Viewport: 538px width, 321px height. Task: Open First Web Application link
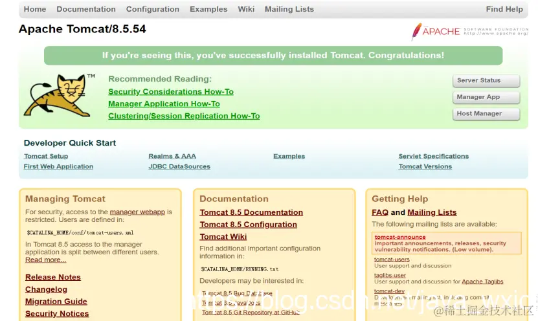coord(58,166)
